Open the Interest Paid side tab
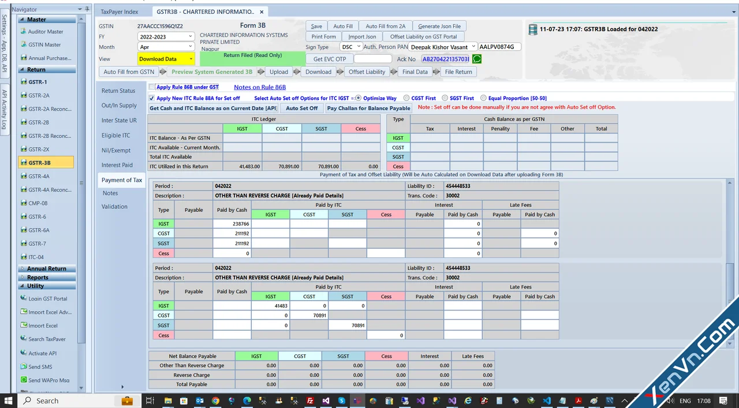739x408 pixels. coord(117,165)
